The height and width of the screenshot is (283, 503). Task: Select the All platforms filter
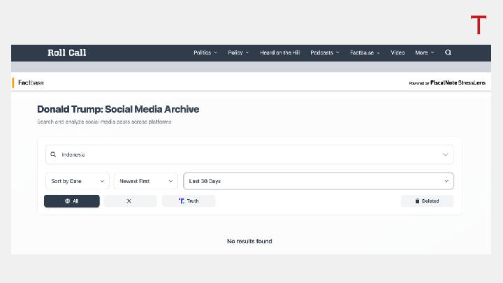(x=72, y=201)
